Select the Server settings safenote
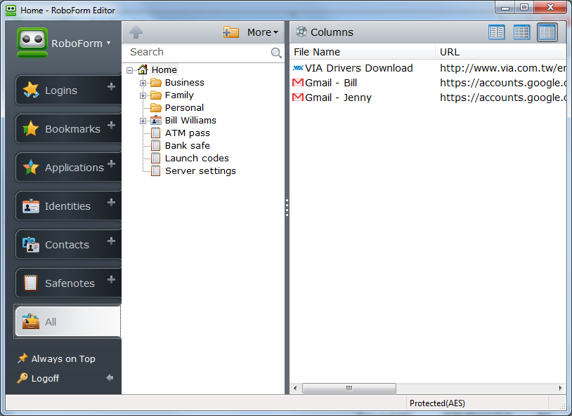The width and height of the screenshot is (572, 416). click(201, 171)
